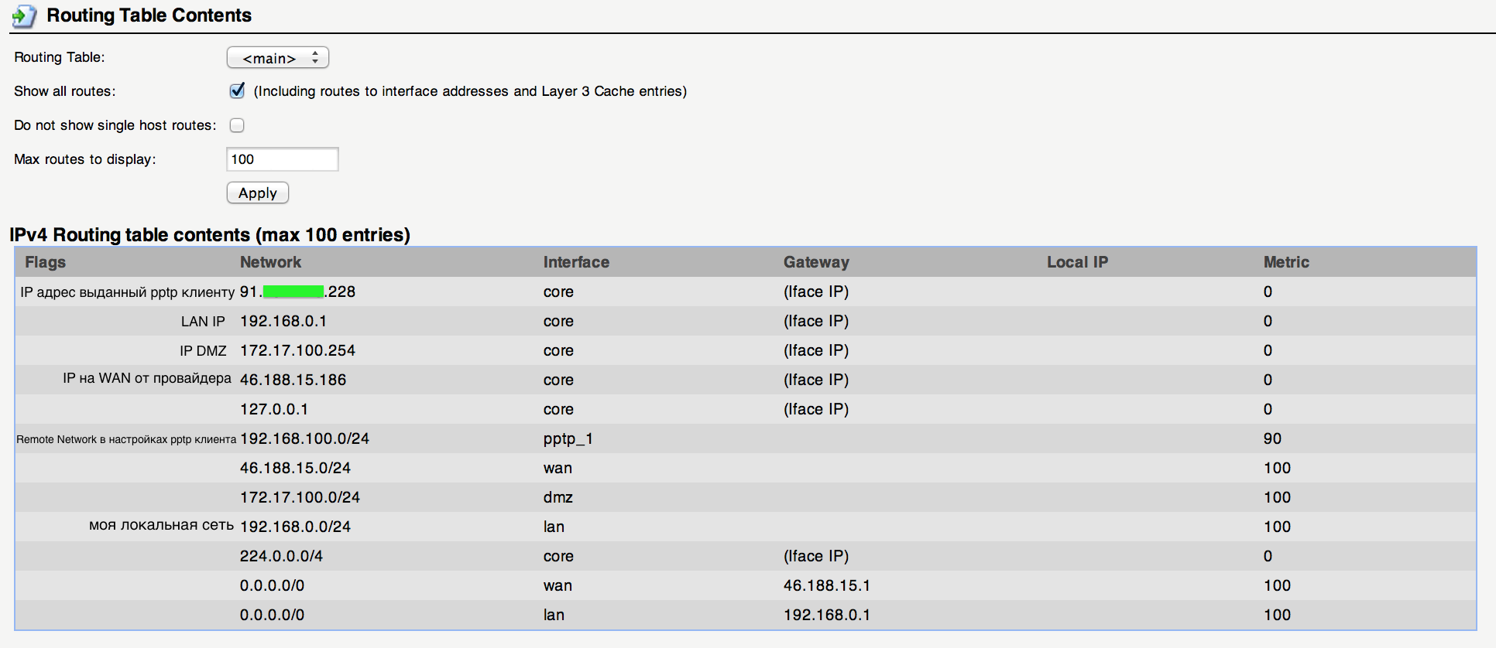This screenshot has width=1496, height=648.
Task: Open the Routing Table <main> dropdown
Action: point(277,58)
